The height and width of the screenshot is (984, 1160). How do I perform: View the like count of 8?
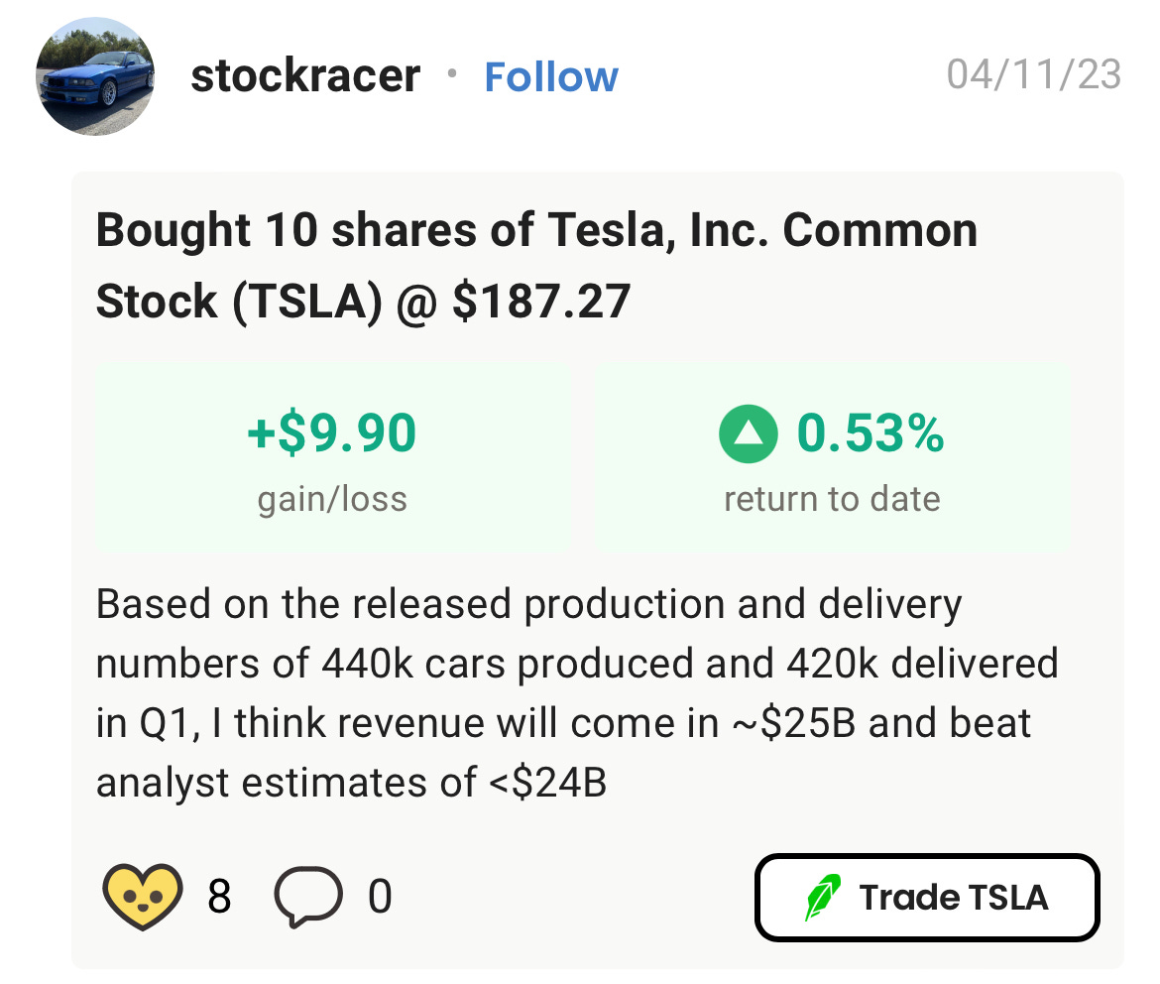pos(219,897)
